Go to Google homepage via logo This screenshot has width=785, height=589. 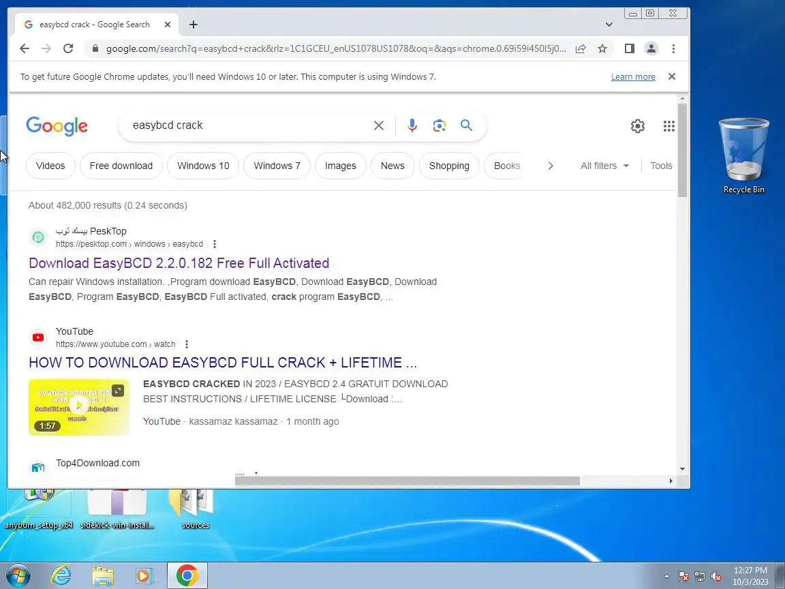(57, 125)
